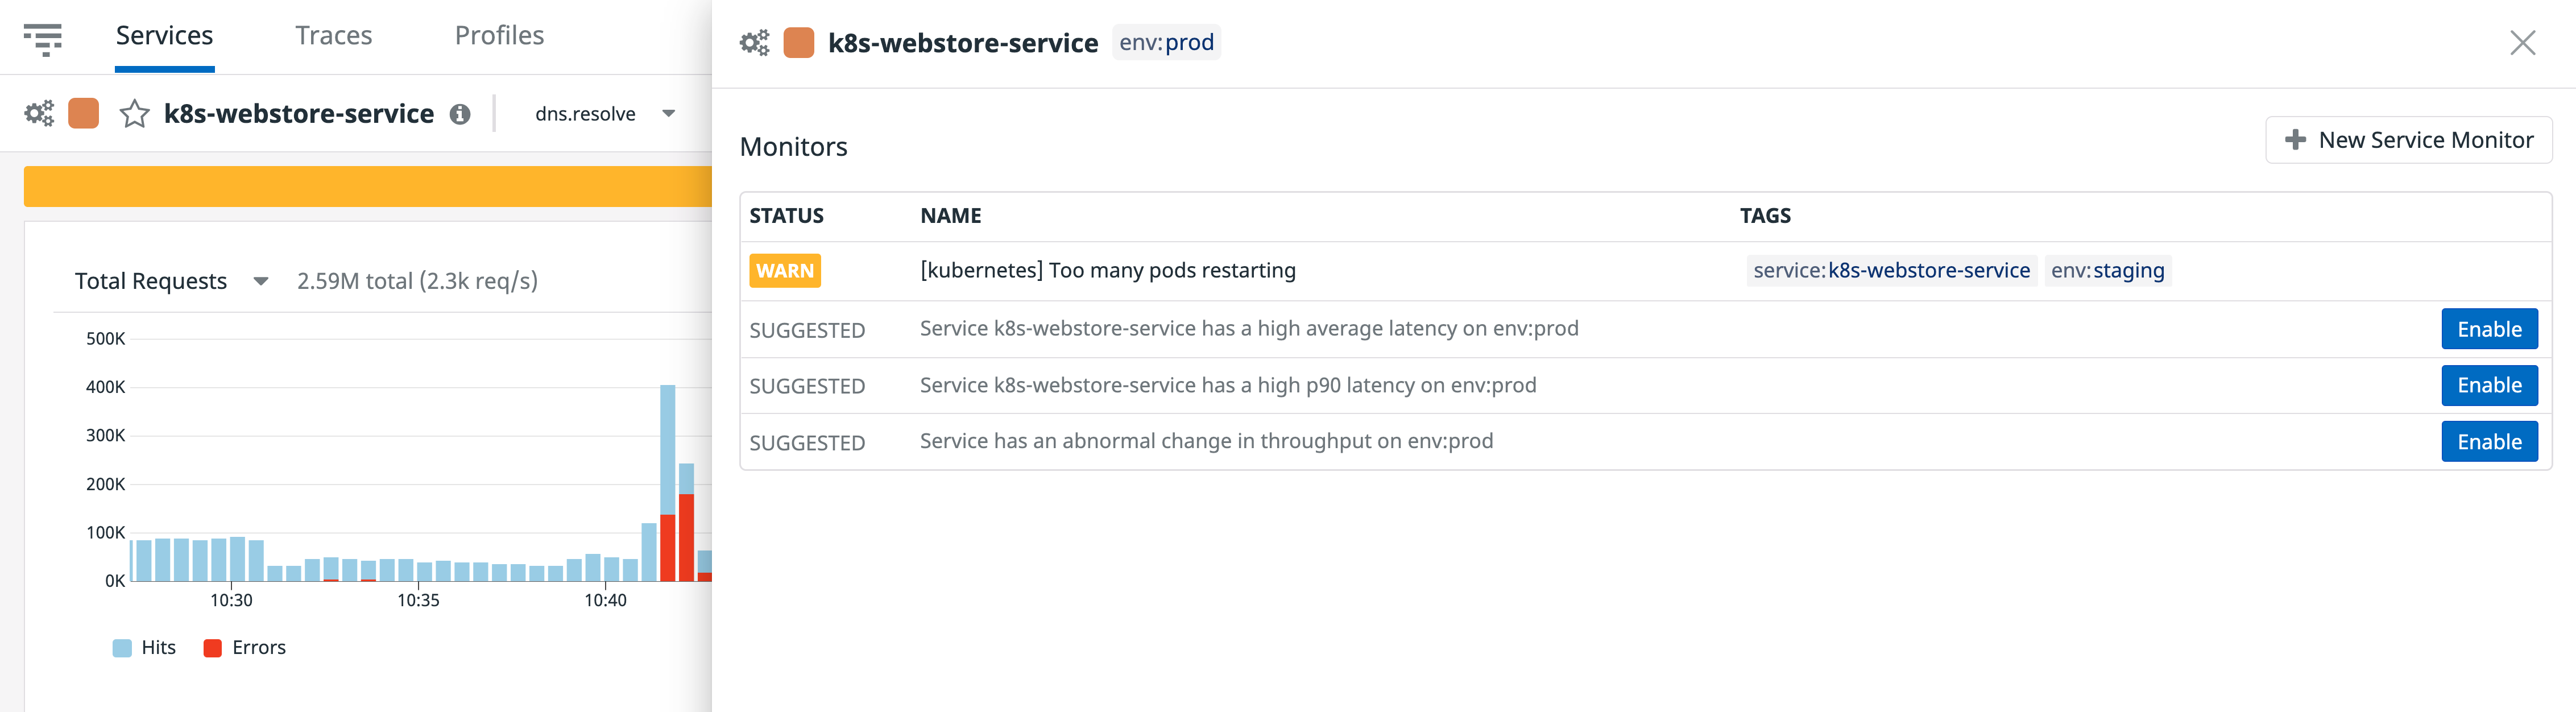Enable the high p90 latency suggested monitor
Screen dimensions: 2576x712
[2489, 385]
